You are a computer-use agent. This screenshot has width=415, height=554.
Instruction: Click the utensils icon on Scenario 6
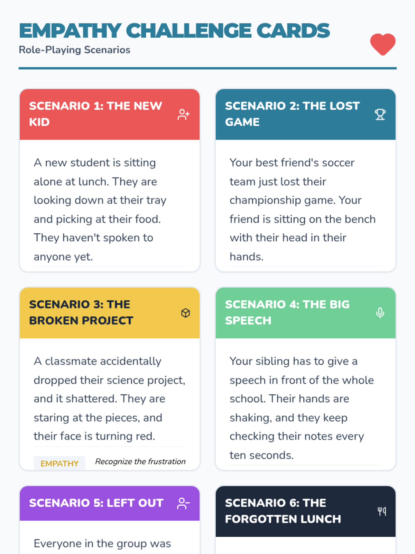pyautogui.click(x=382, y=511)
